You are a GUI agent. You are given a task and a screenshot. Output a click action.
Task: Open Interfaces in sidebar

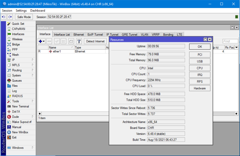[18, 34]
